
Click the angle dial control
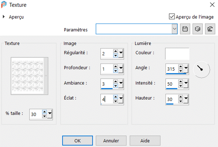click(201, 69)
